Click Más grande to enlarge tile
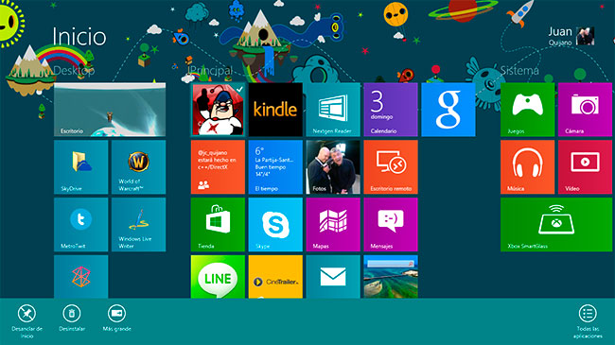 [117, 318]
